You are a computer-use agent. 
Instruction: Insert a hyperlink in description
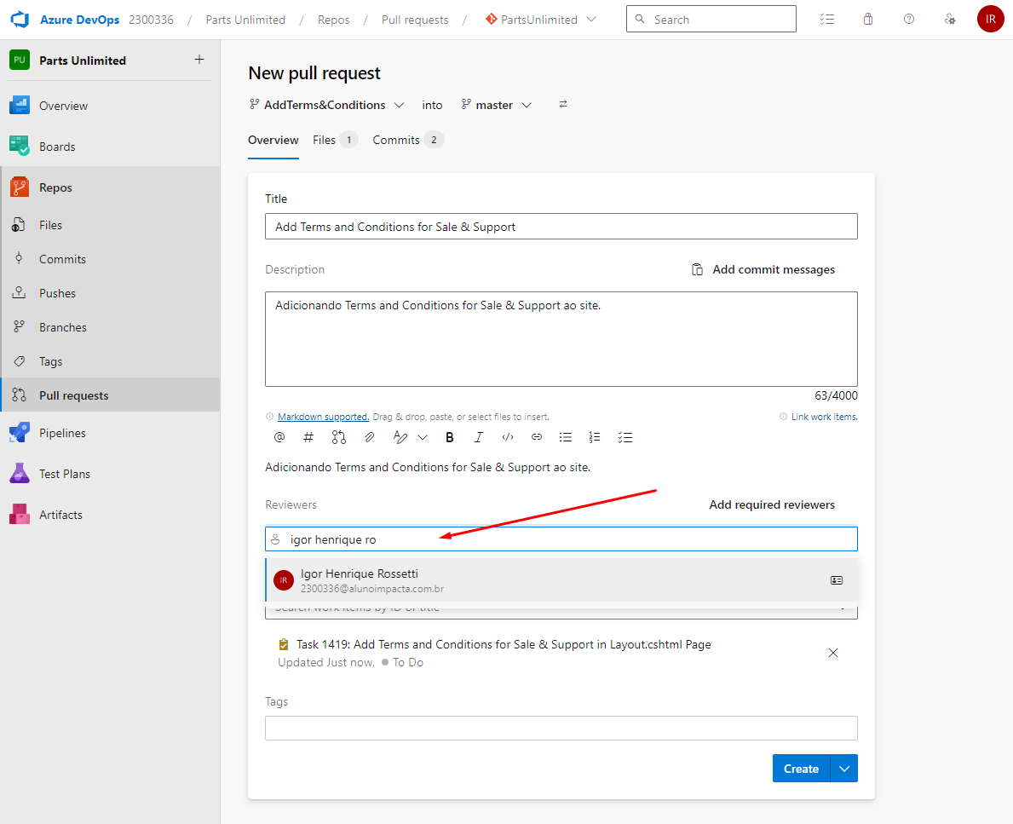click(536, 437)
